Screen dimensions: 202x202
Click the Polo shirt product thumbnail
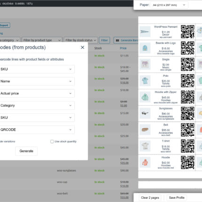click(145, 81)
